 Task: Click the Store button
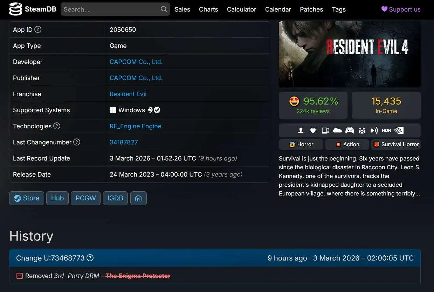27,198
